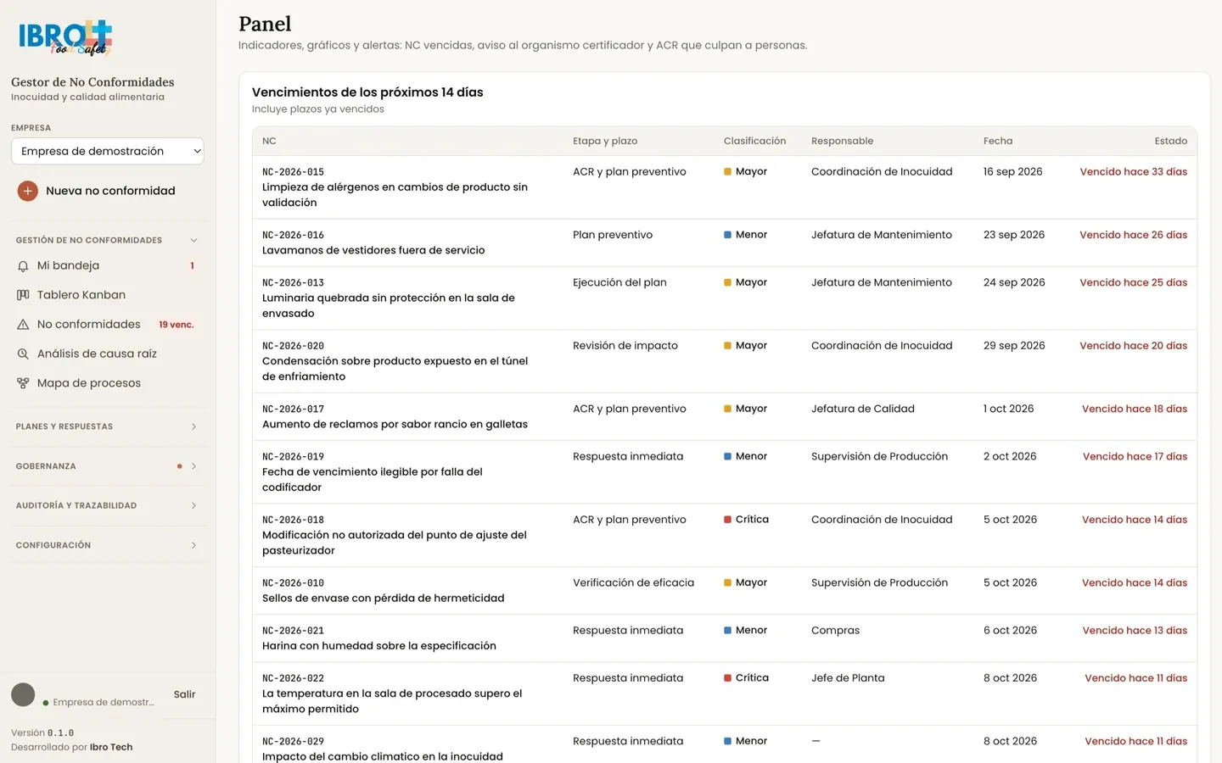Go to Tablero Kanban

tap(108, 295)
